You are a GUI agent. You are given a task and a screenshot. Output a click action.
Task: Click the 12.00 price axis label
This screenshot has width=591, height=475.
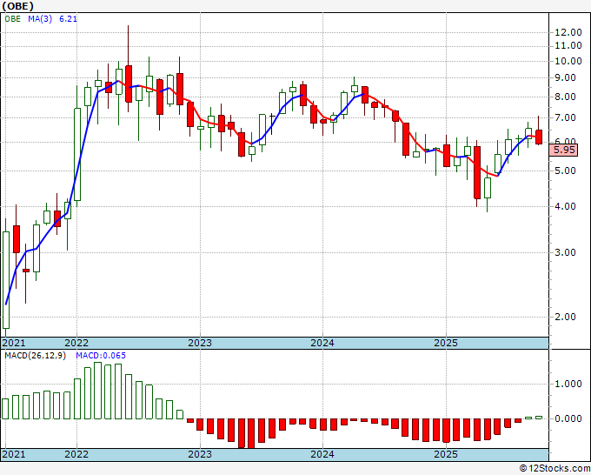tap(568, 32)
